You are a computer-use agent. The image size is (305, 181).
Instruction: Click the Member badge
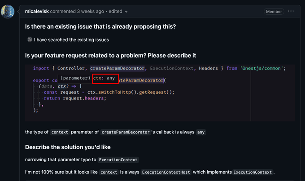tap(274, 12)
